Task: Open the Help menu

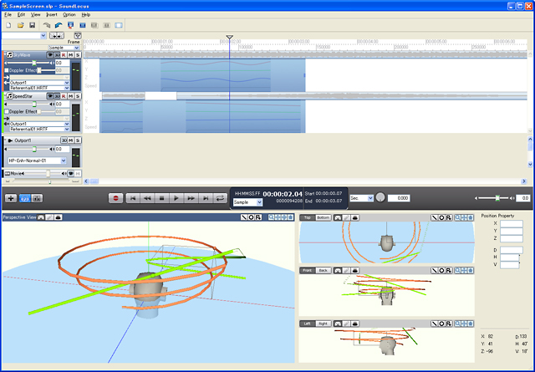Action: pyautogui.click(x=85, y=15)
